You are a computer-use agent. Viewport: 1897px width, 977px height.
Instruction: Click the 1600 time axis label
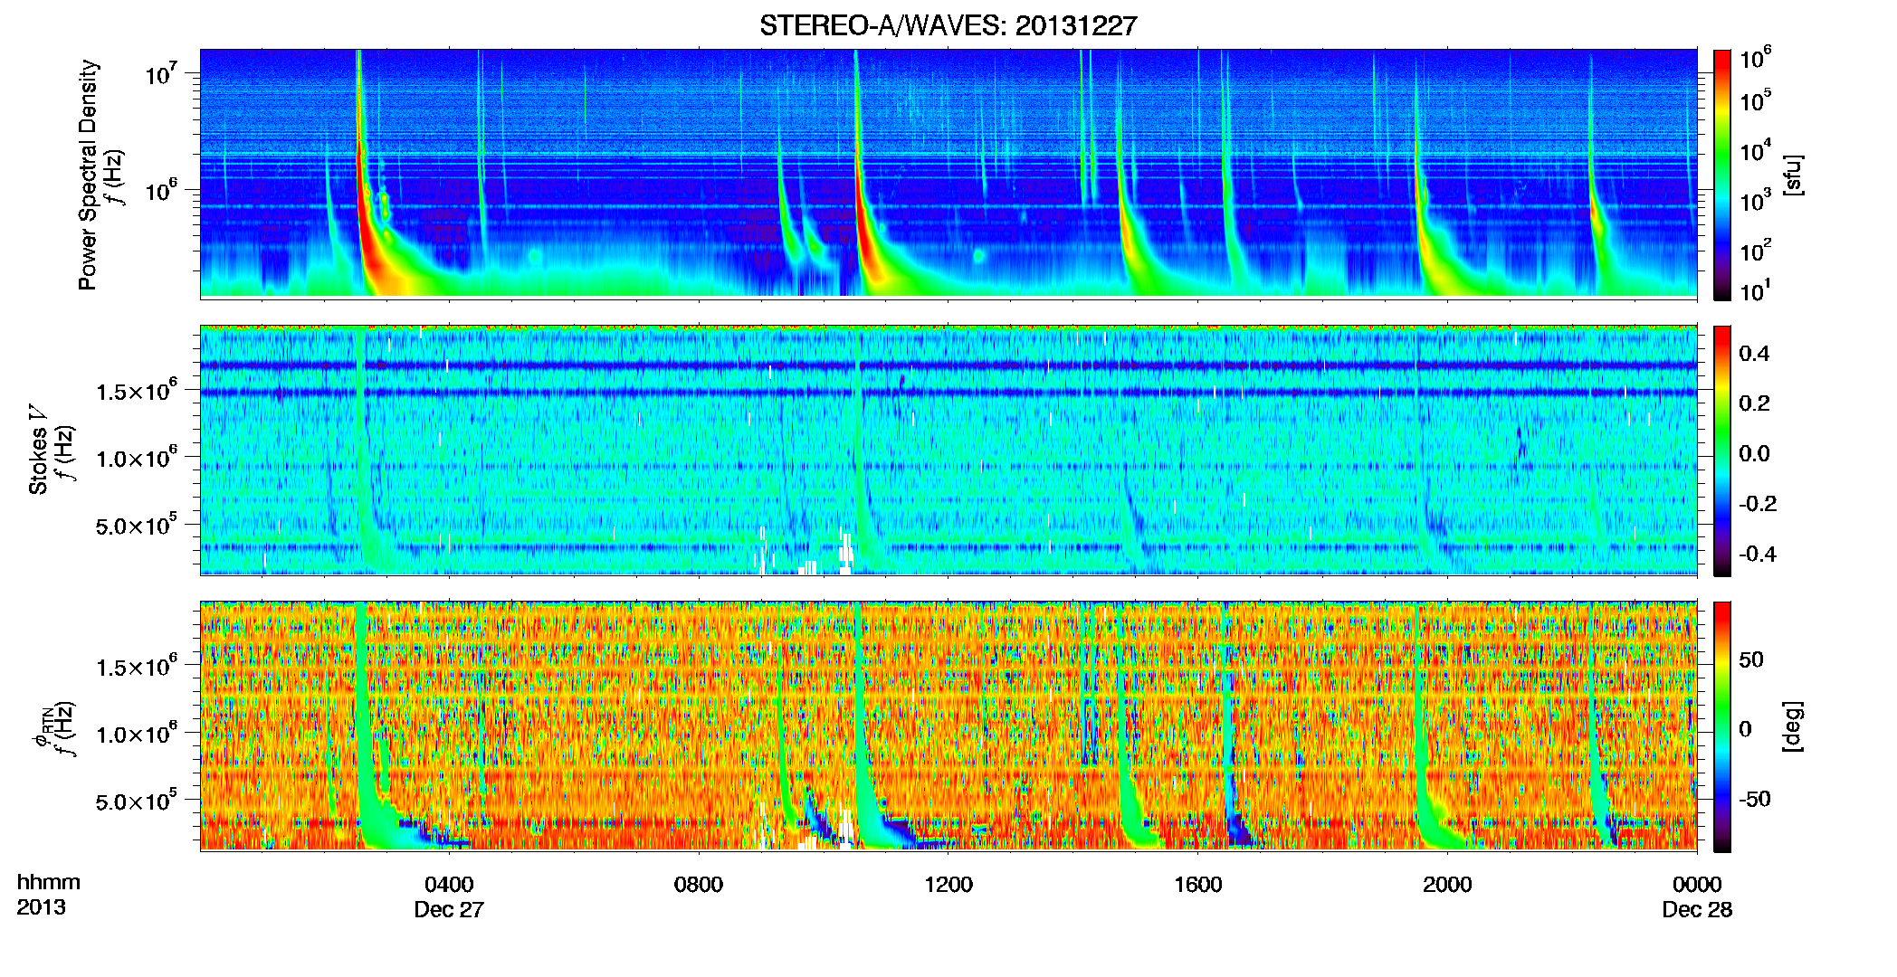pos(1198,884)
